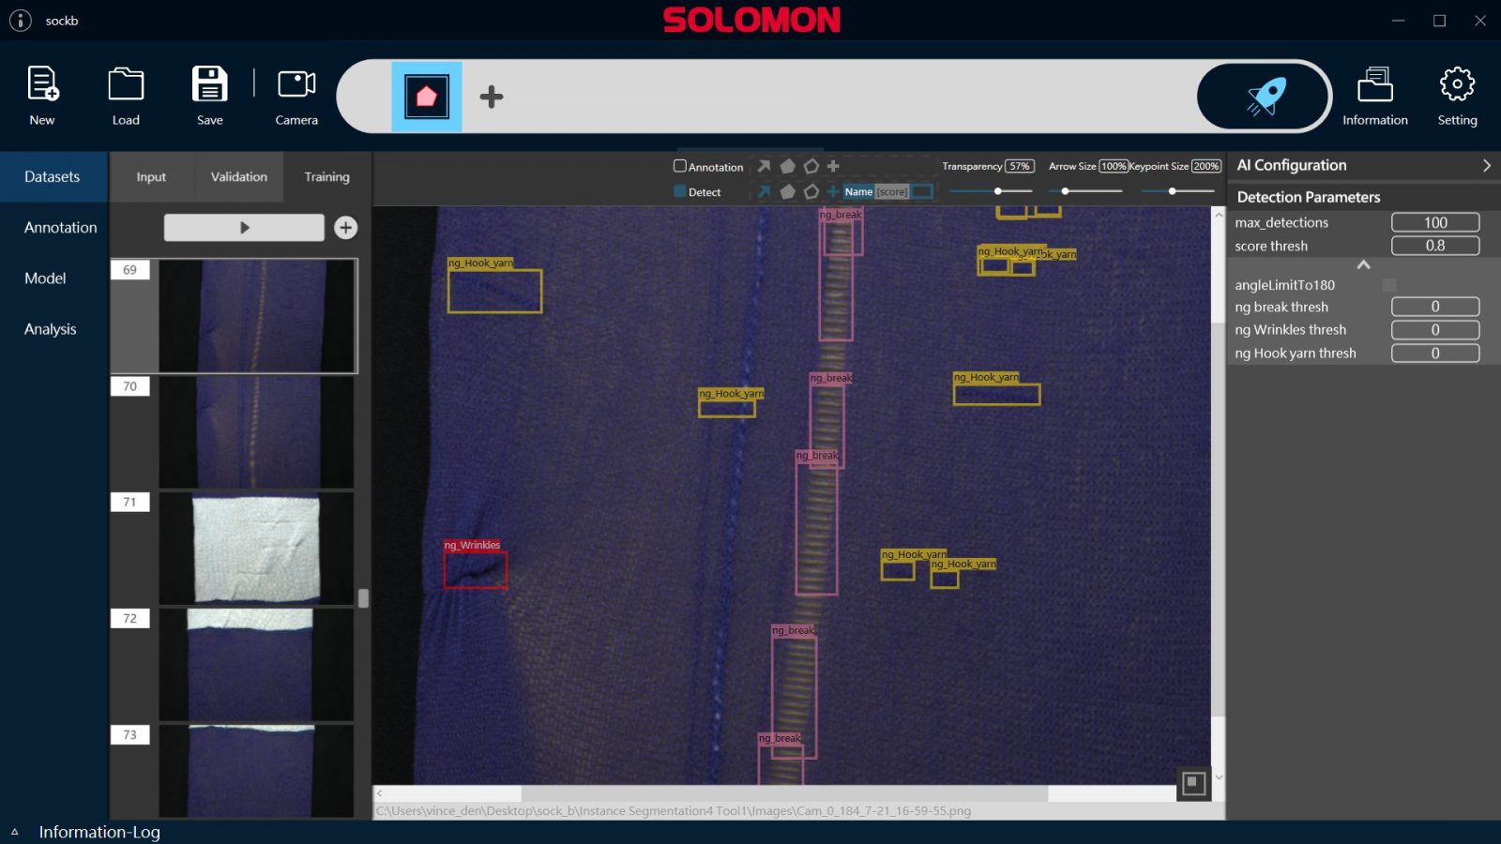1501x844 pixels.
Task: Adjust the Transparency slider
Action: [998, 191]
